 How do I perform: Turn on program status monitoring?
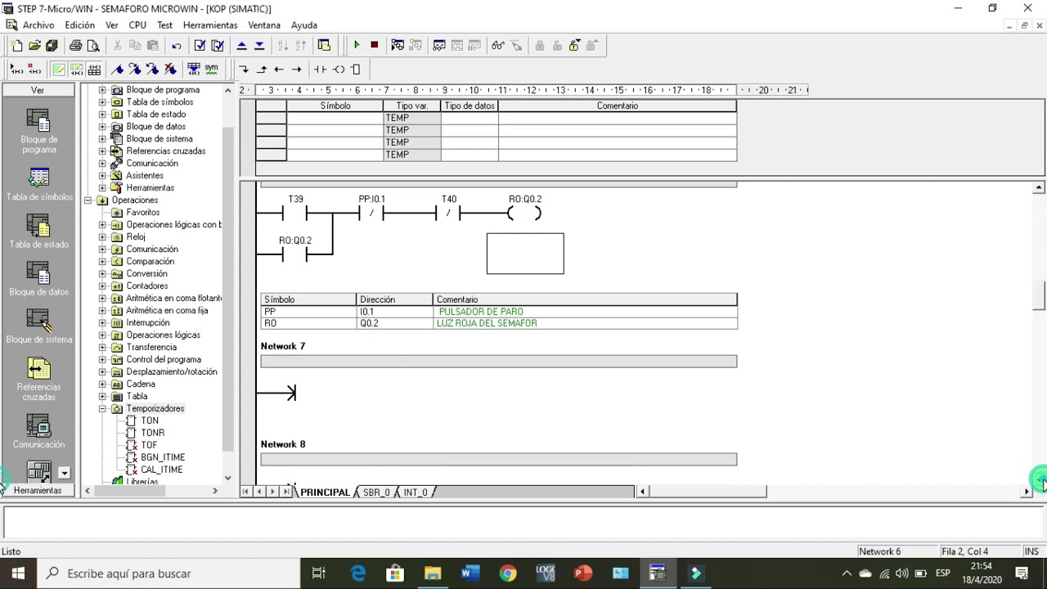(x=398, y=46)
